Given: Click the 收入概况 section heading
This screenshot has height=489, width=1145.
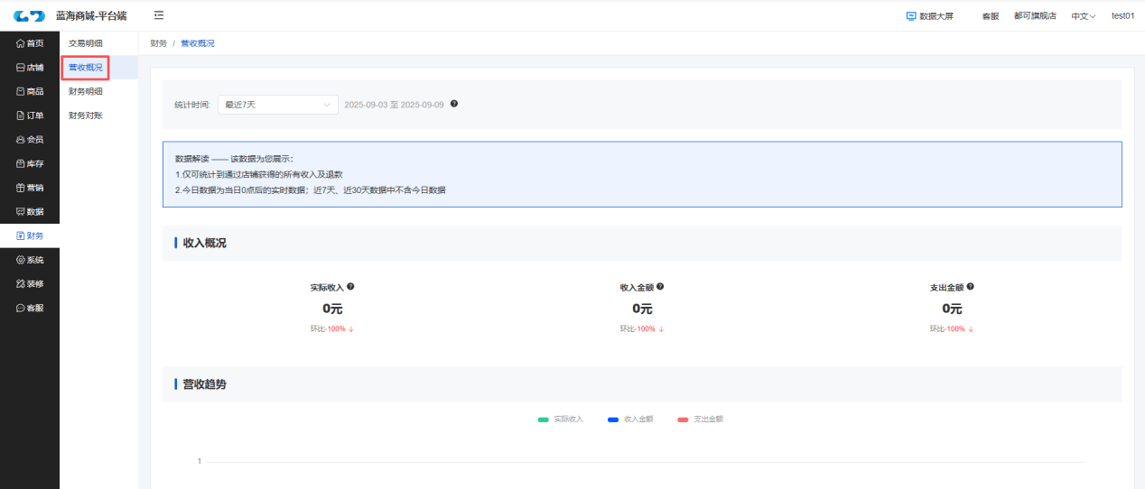Looking at the screenshot, I should [x=204, y=244].
